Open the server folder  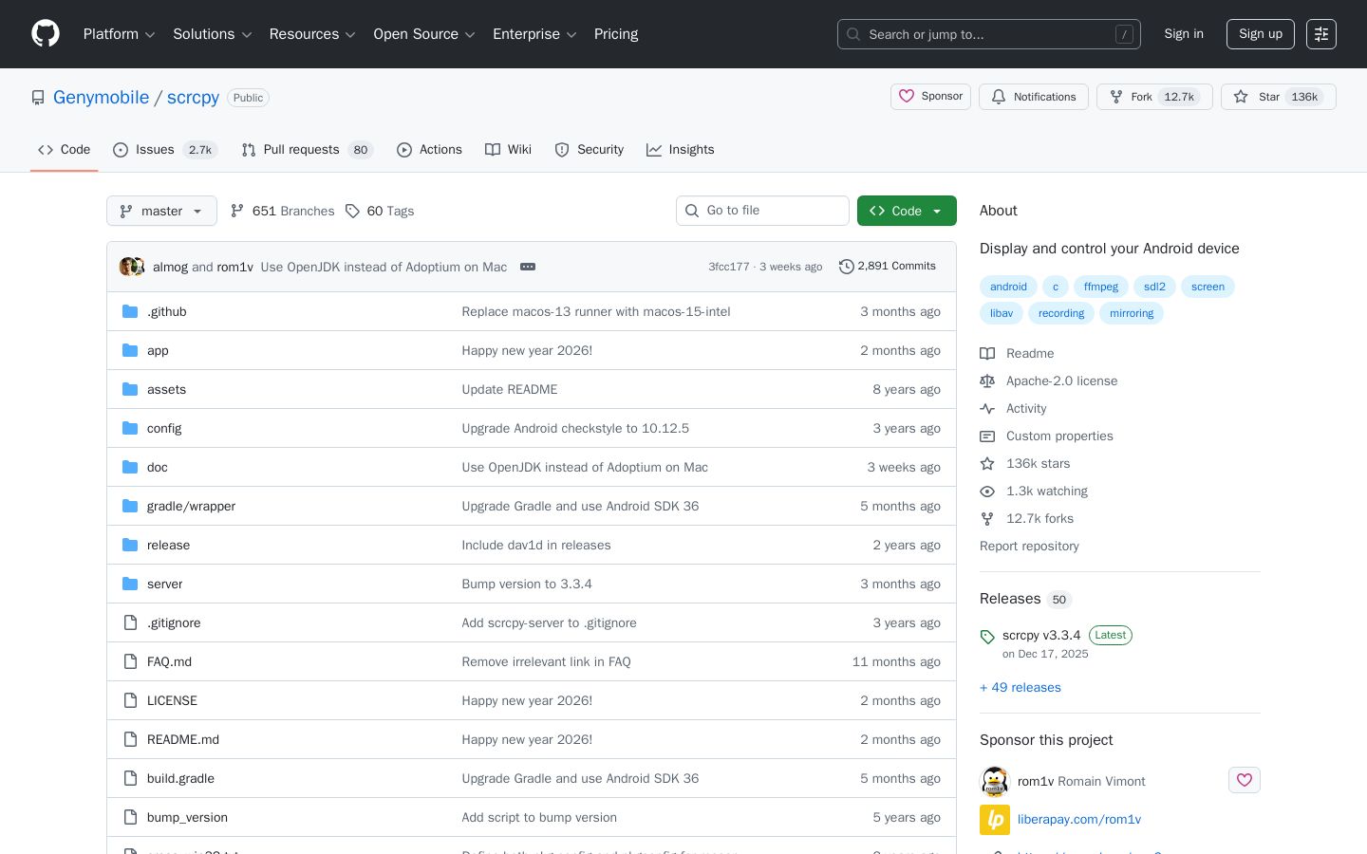coord(165,585)
